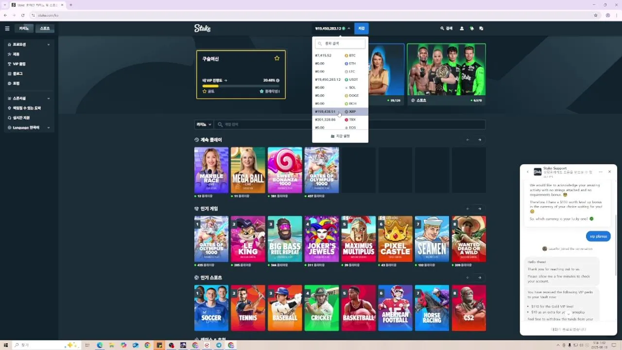Select the DOGE currency icon
Viewport: 622px width, 350px height.
click(346, 96)
